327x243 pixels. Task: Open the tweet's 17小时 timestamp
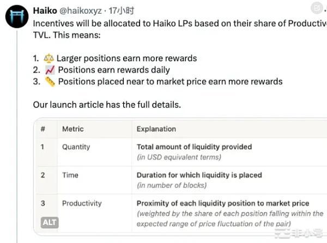tap(122, 11)
